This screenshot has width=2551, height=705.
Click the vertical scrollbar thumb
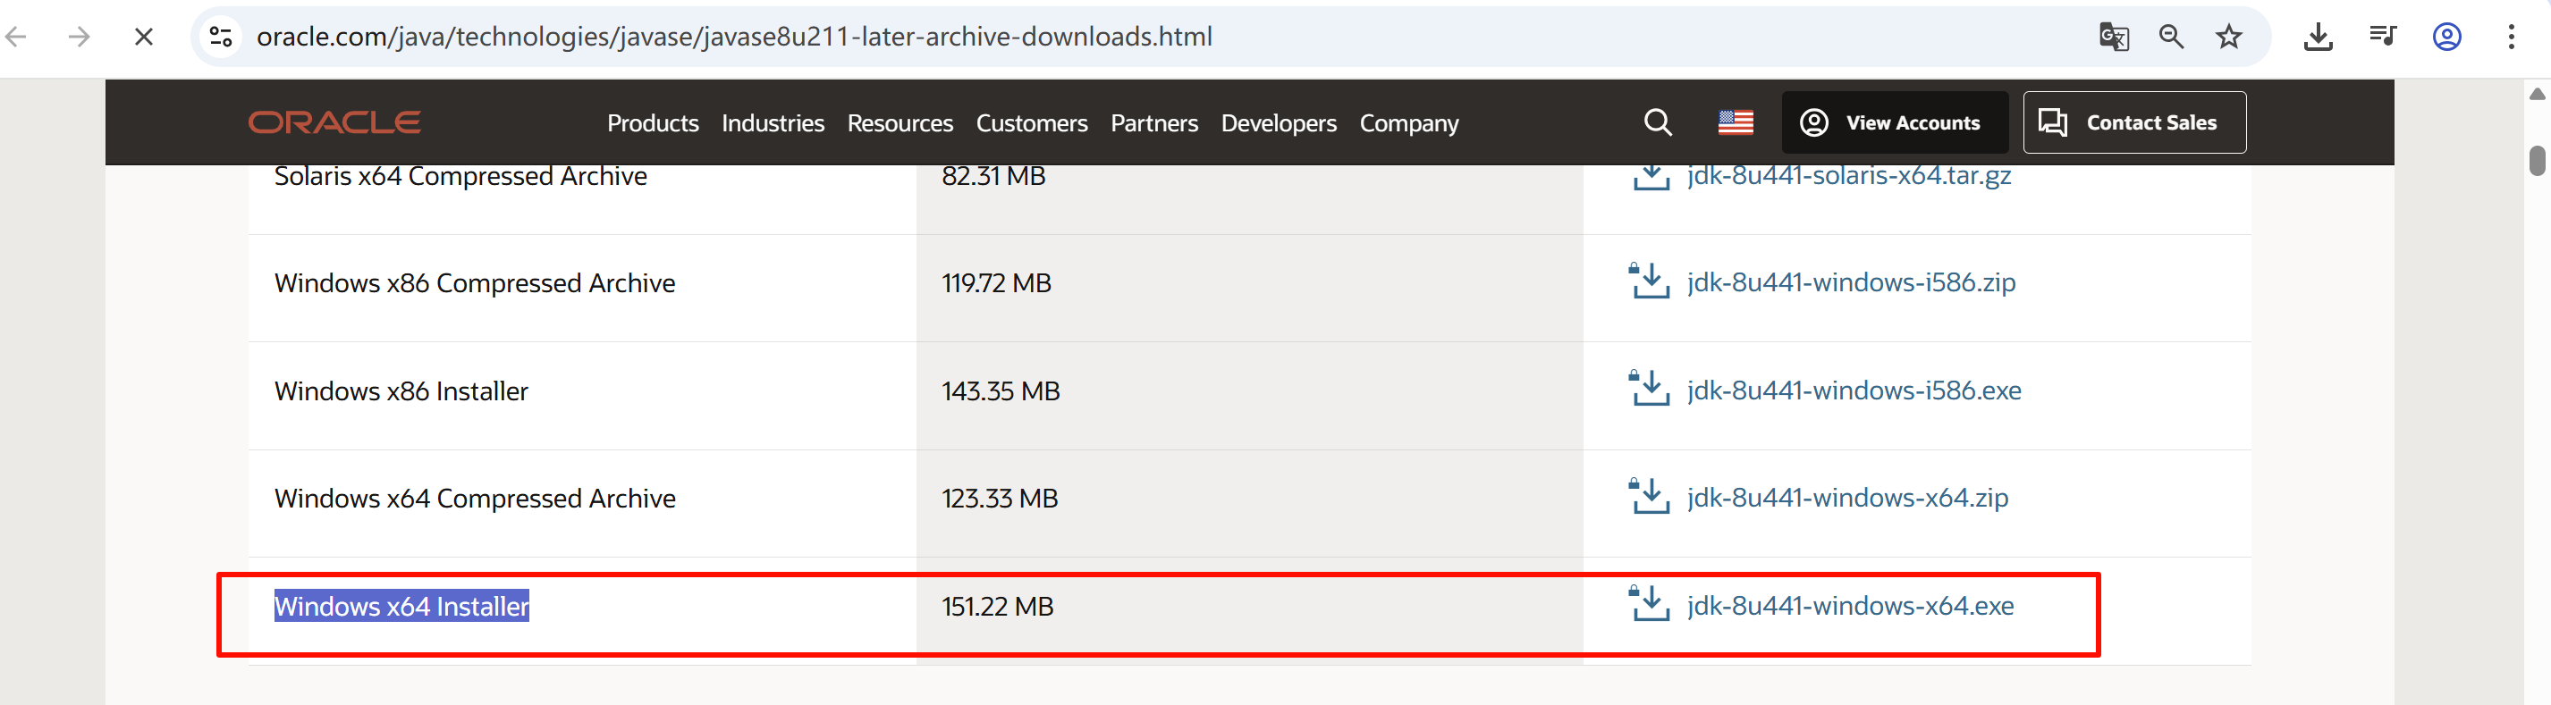point(2536,161)
